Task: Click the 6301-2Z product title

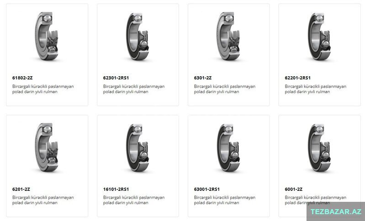Action: 203,78
